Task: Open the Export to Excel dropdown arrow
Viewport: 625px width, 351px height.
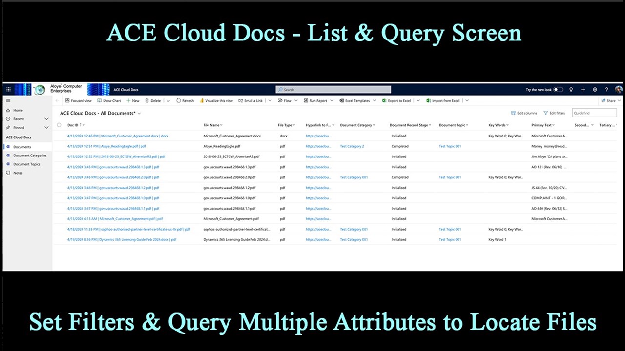Action: pyautogui.click(x=418, y=101)
